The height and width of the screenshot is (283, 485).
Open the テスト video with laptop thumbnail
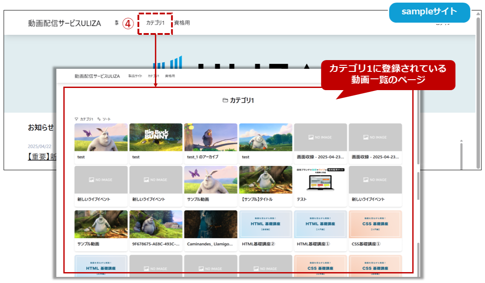pos(320,179)
